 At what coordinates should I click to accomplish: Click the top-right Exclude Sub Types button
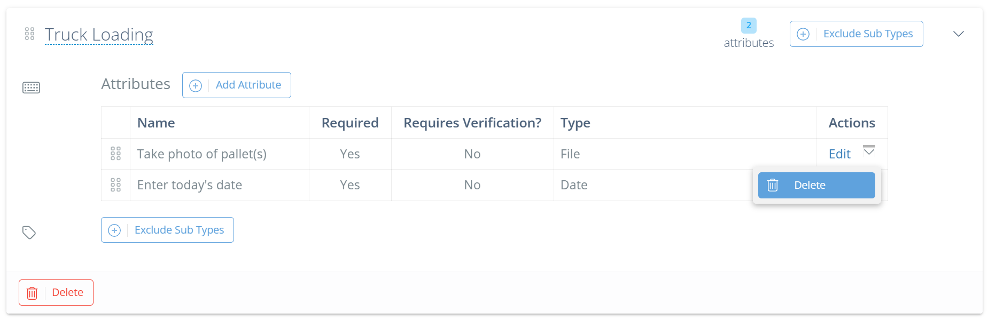point(856,34)
